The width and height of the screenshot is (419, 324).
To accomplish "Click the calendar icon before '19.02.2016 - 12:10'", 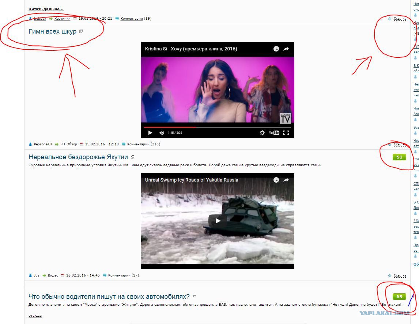I will pos(82,144).
